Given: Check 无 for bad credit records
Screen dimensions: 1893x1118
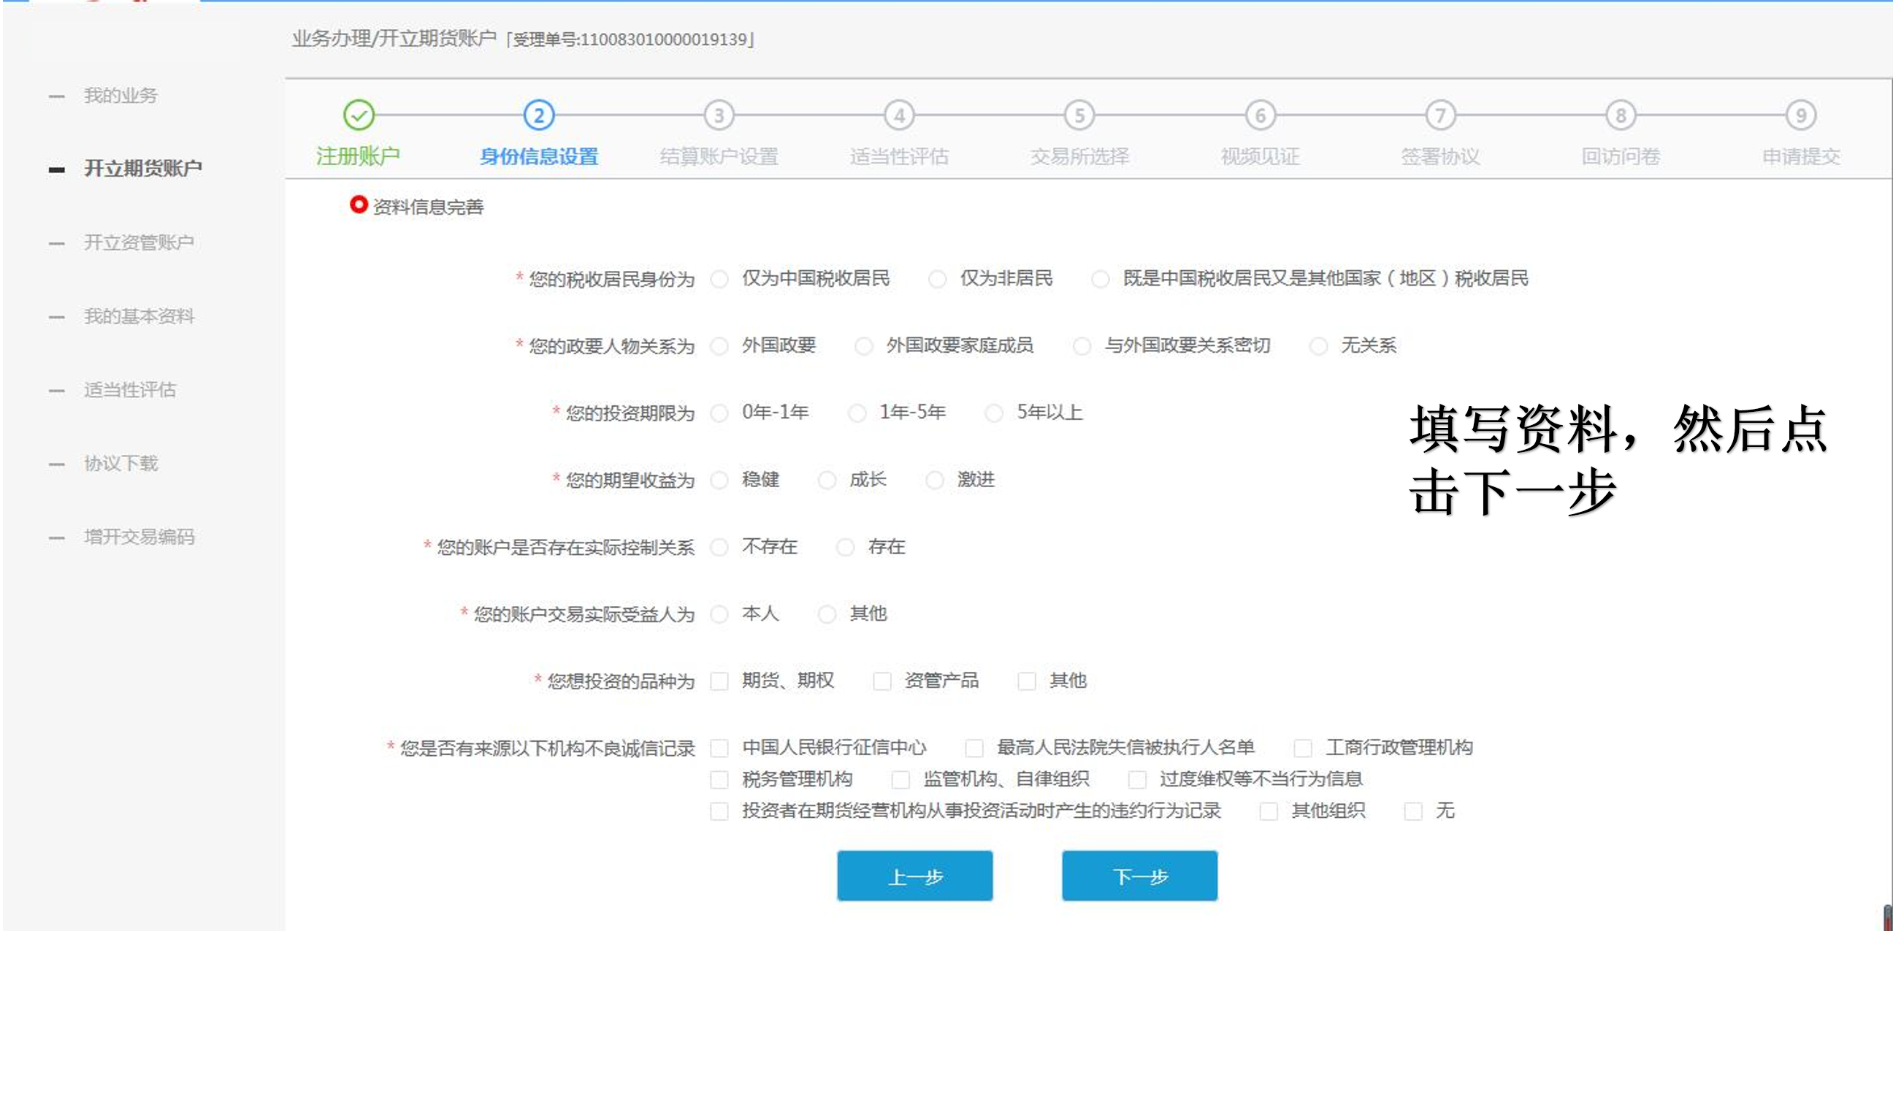Looking at the screenshot, I should pyautogui.click(x=1413, y=811).
